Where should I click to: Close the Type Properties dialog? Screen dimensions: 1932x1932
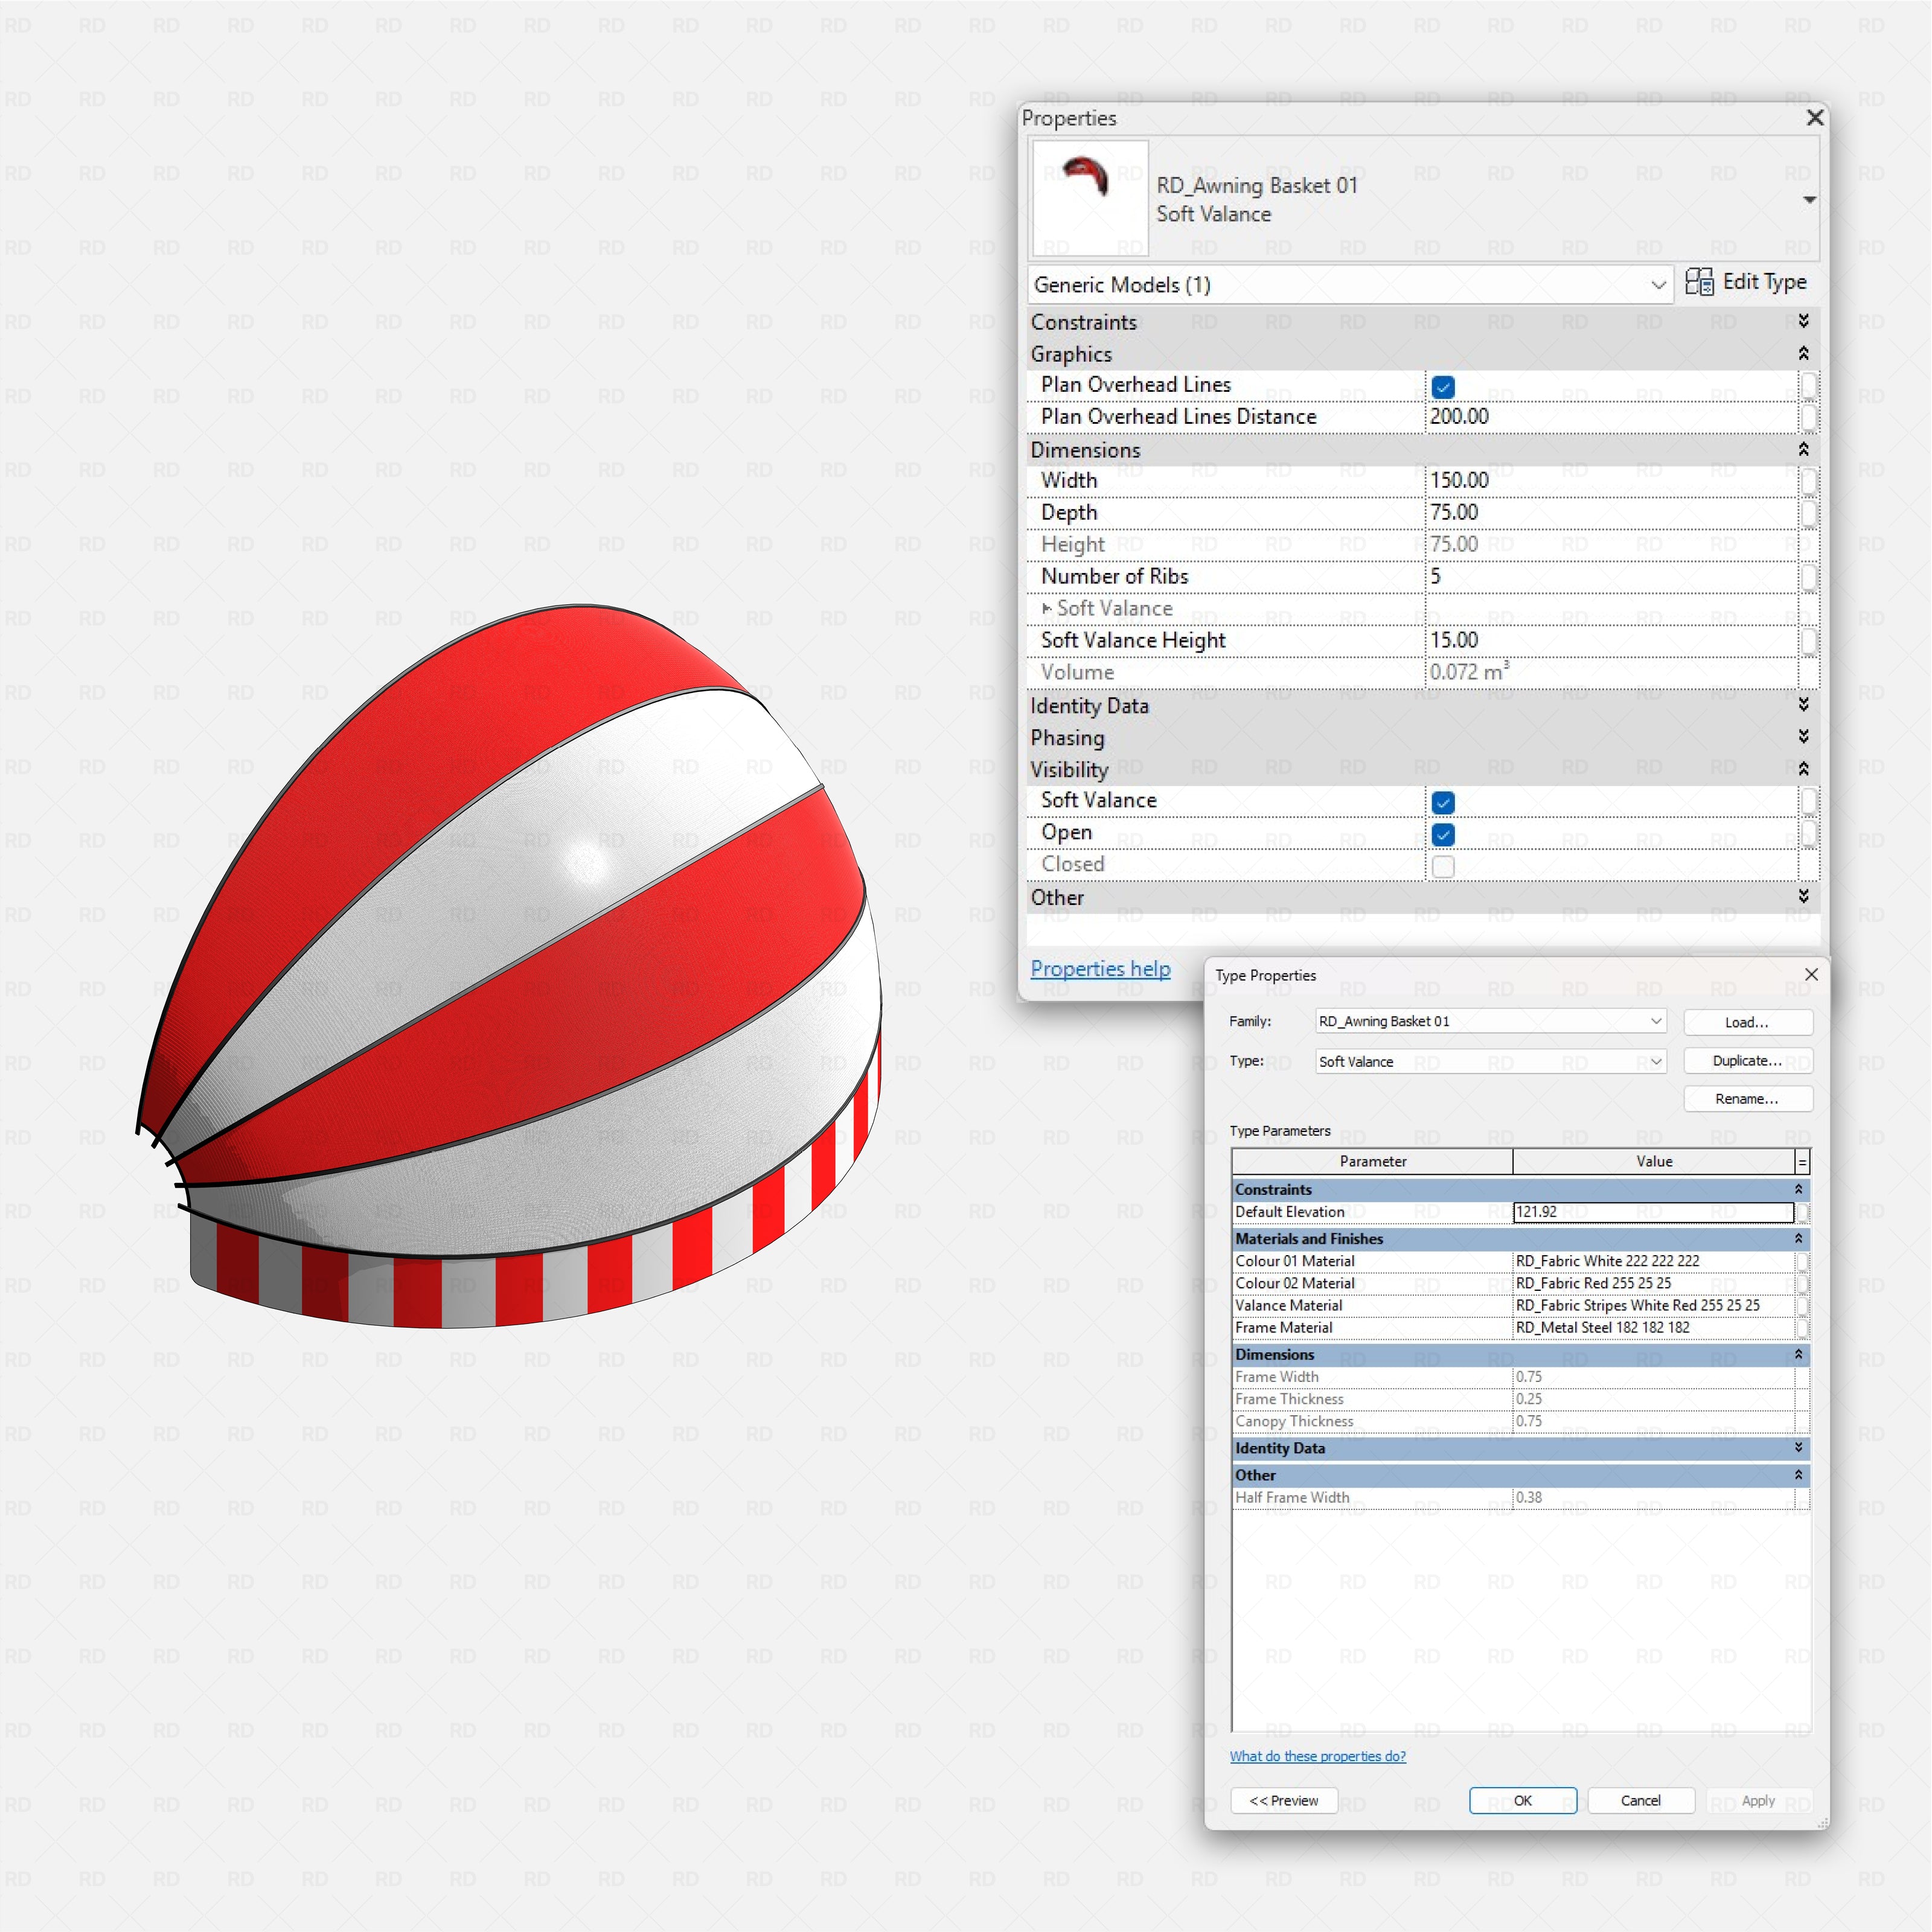click(x=1811, y=974)
